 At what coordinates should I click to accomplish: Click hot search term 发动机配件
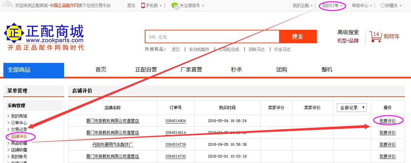tap(199, 49)
